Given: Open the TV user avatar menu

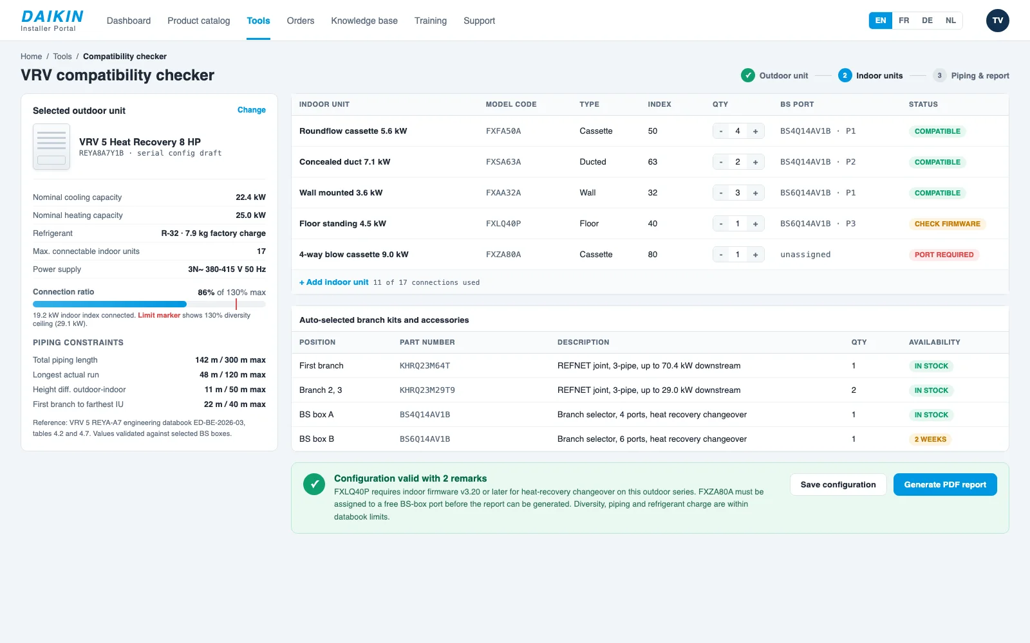Looking at the screenshot, I should (x=998, y=21).
